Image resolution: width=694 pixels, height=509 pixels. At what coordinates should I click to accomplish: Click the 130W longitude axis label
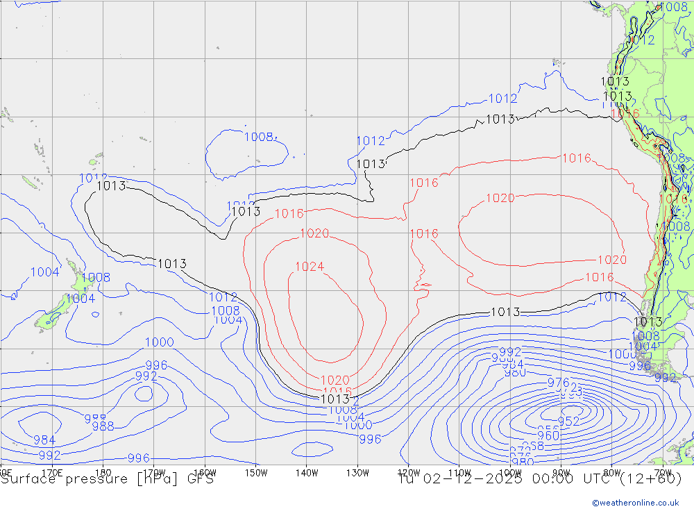pos(357,473)
